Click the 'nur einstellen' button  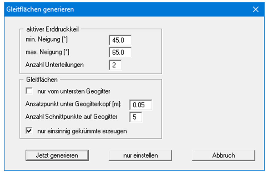click(140, 155)
